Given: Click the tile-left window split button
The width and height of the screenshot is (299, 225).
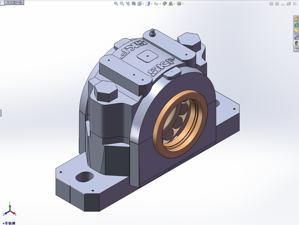Looking at the screenshot, I should click(271, 4).
